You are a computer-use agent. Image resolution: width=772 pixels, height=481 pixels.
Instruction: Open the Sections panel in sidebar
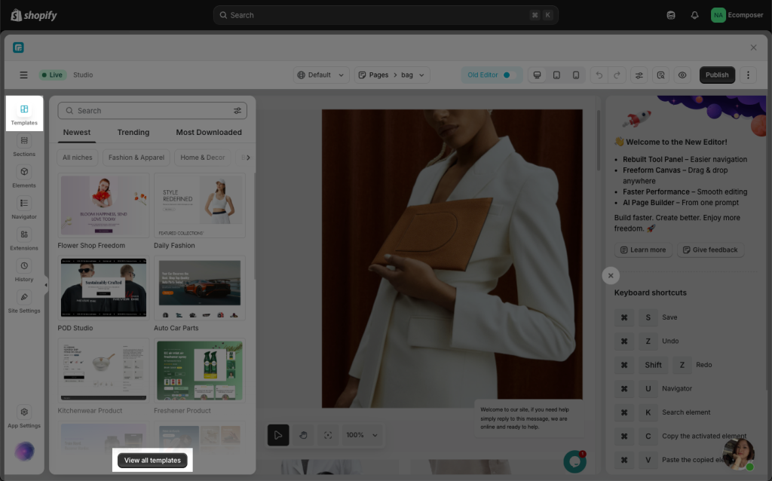tap(24, 146)
